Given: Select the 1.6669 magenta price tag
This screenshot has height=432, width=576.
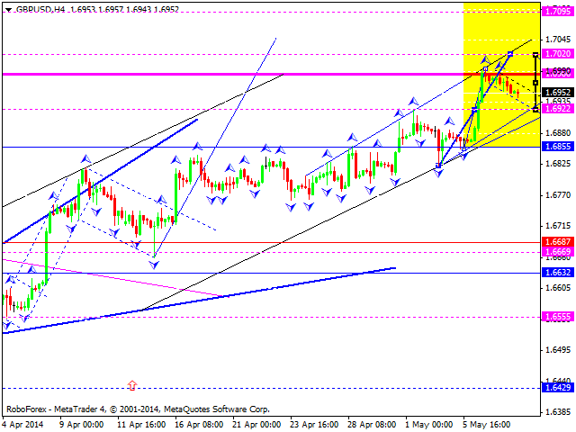Looking at the screenshot, I should point(559,252).
